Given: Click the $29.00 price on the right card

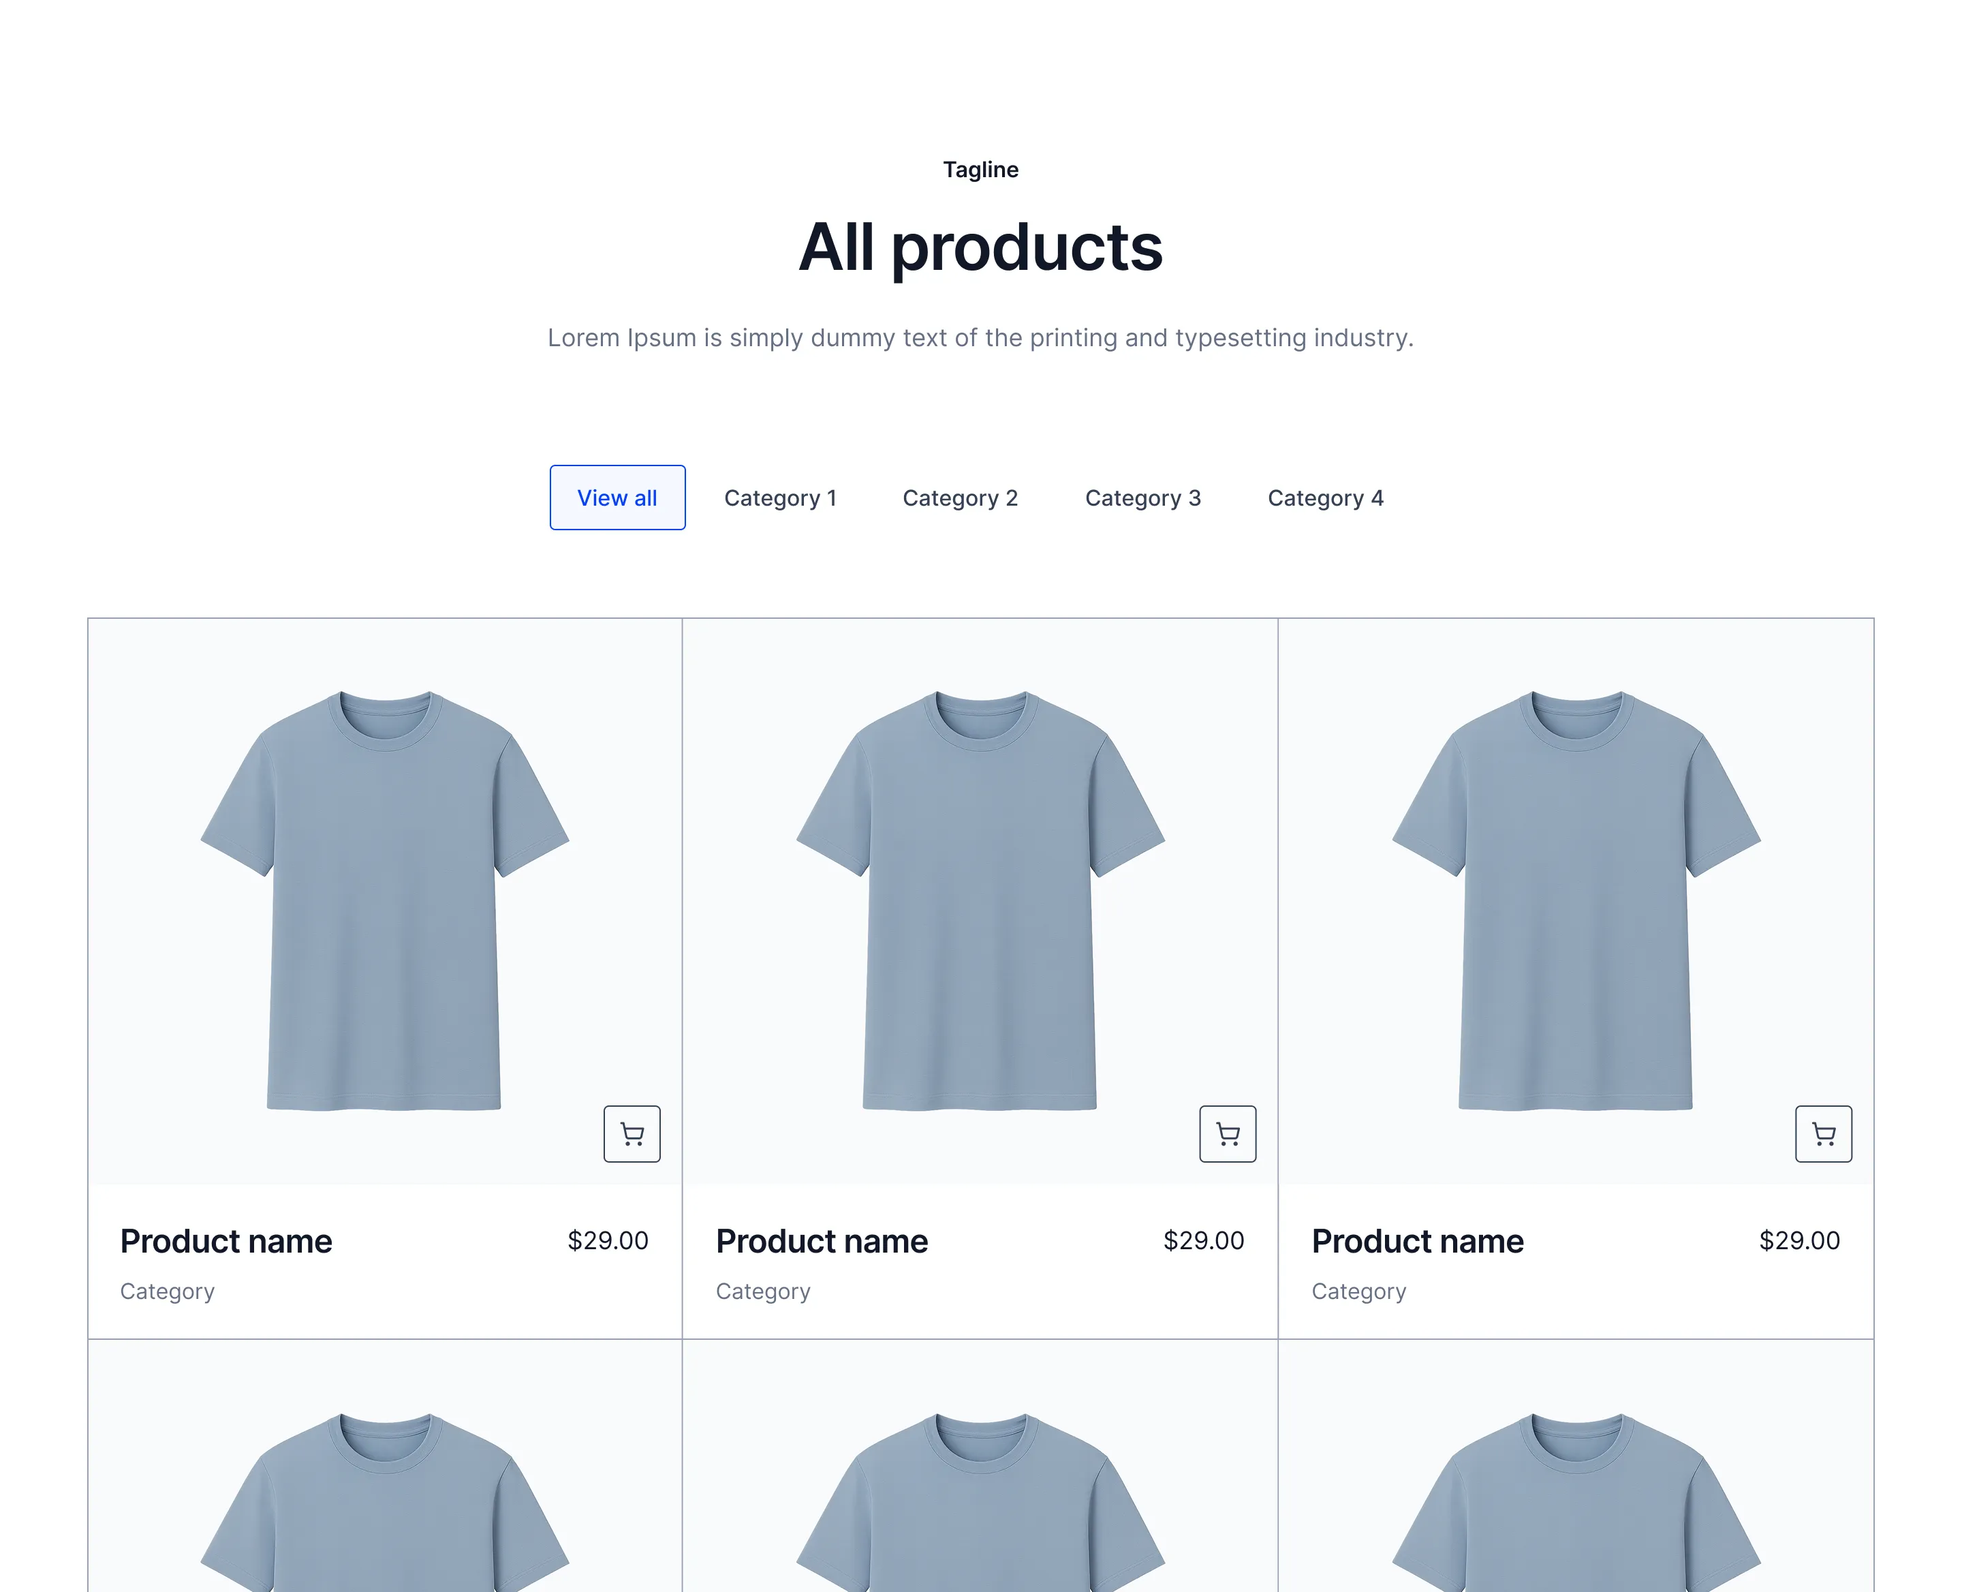Looking at the screenshot, I should [x=1800, y=1240].
